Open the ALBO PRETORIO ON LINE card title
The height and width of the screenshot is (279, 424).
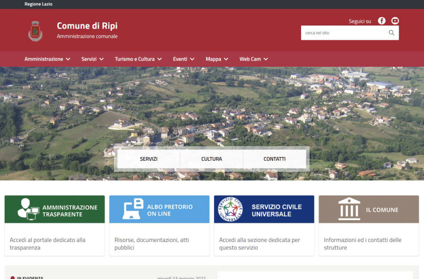tap(170, 210)
